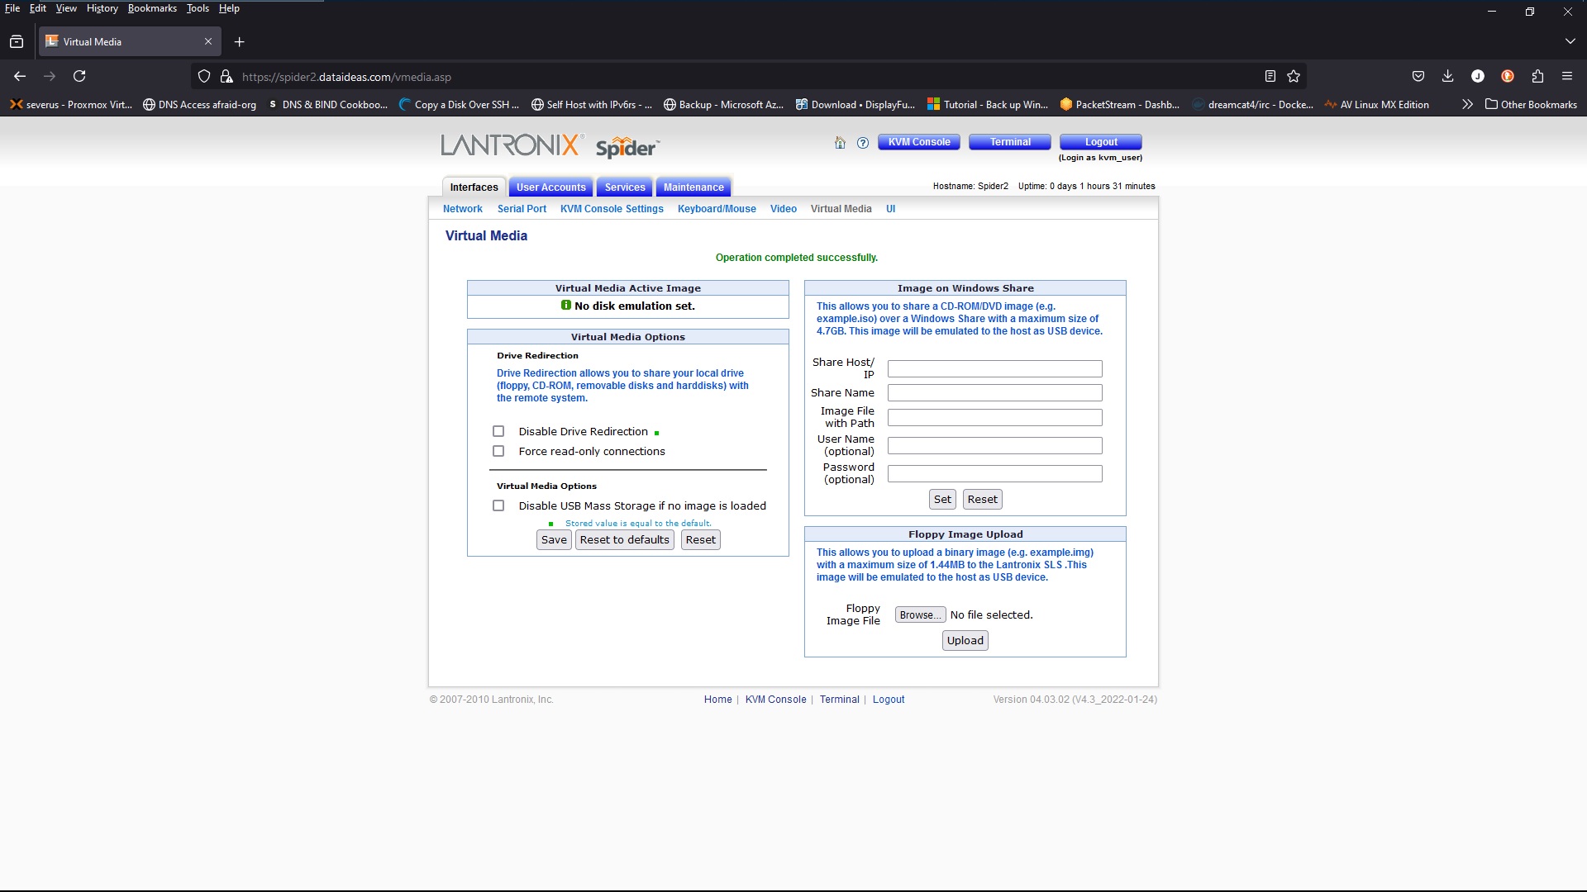Image resolution: width=1587 pixels, height=892 pixels.
Task: Reload the page with refresh icon
Action: 79,76
